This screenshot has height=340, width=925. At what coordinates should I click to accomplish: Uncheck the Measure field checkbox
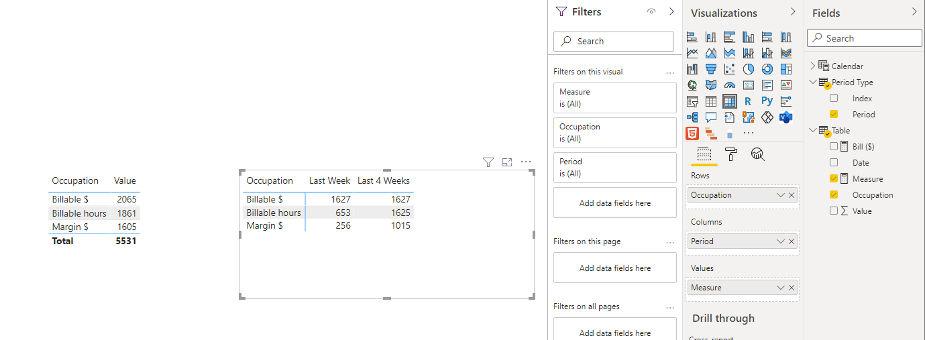click(834, 178)
